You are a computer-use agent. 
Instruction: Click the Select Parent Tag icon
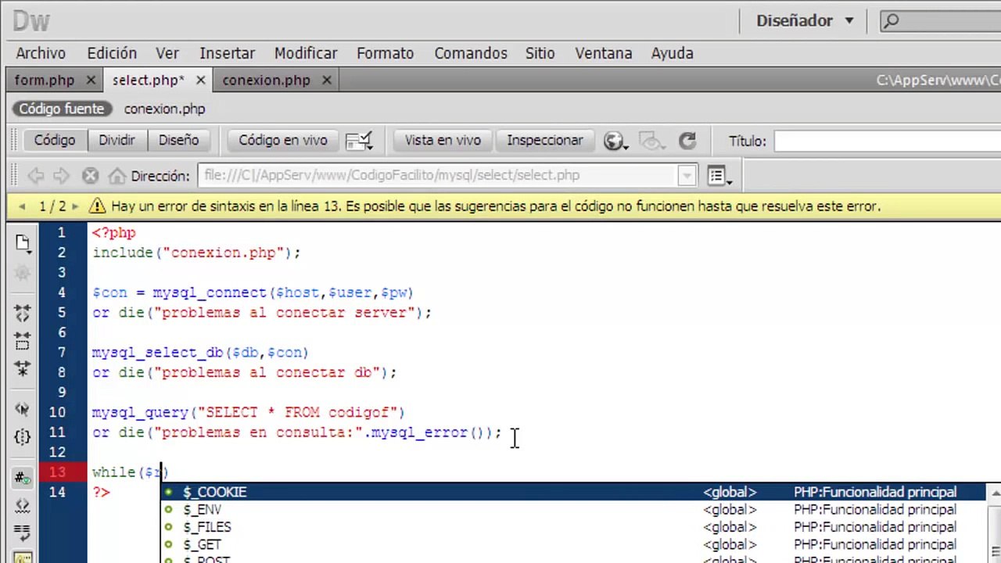coord(22,409)
